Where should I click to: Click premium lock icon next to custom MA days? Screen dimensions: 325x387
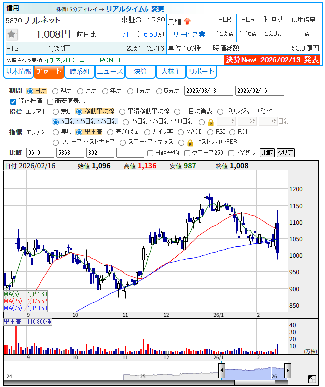pos(211,122)
